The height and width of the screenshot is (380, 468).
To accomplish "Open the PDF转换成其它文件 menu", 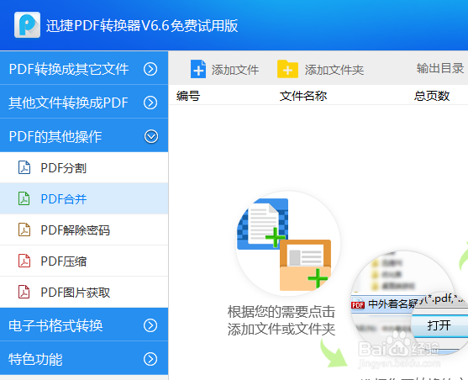I will (84, 68).
